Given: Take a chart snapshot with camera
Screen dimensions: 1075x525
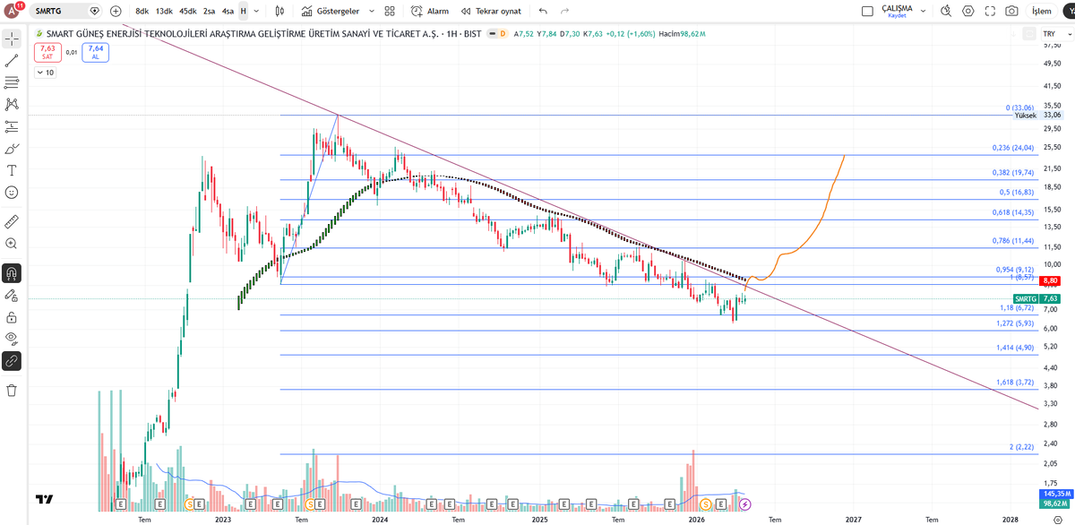Looking at the screenshot, I should tap(1011, 11).
